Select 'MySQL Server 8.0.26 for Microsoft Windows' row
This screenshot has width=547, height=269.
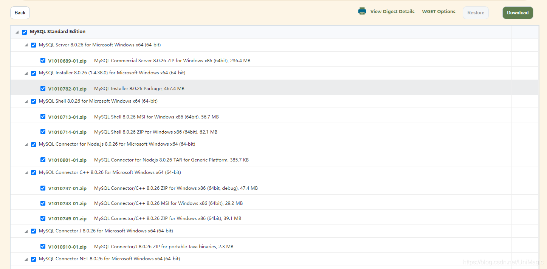click(x=100, y=45)
